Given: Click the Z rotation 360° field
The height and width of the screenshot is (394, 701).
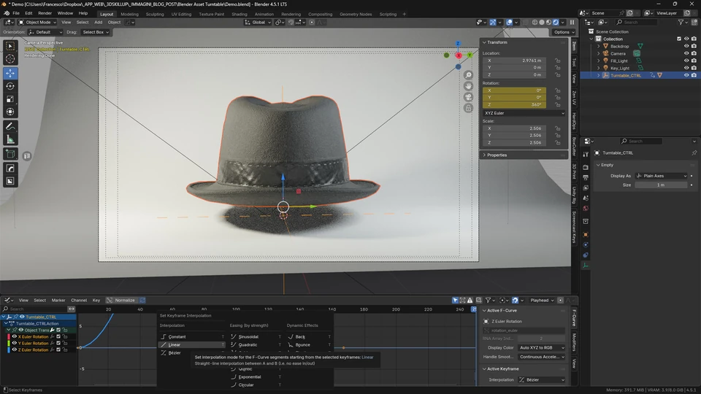Looking at the screenshot, I should (514, 104).
